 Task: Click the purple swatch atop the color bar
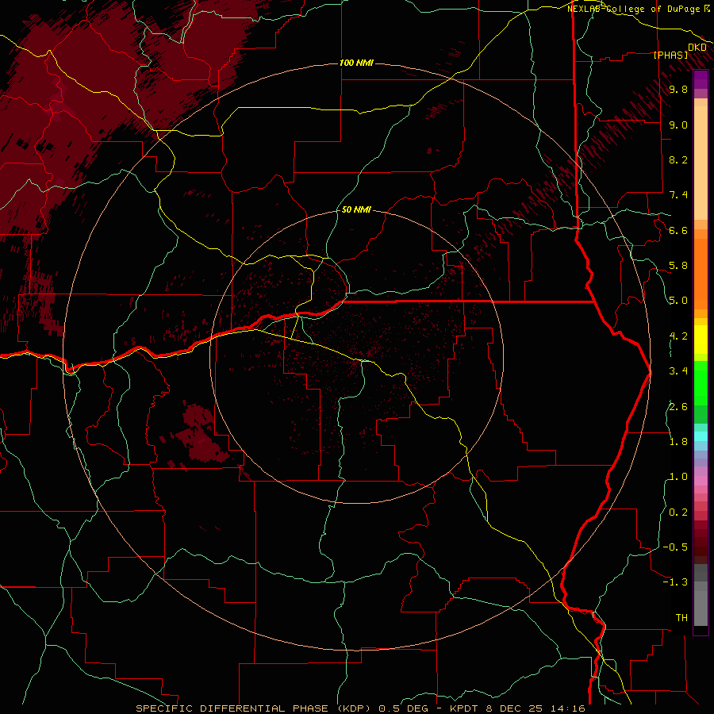[x=701, y=79]
